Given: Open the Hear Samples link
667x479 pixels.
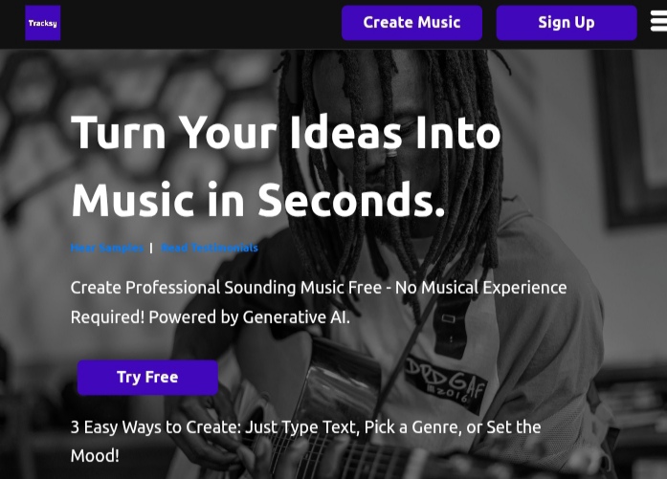Looking at the screenshot, I should [107, 248].
